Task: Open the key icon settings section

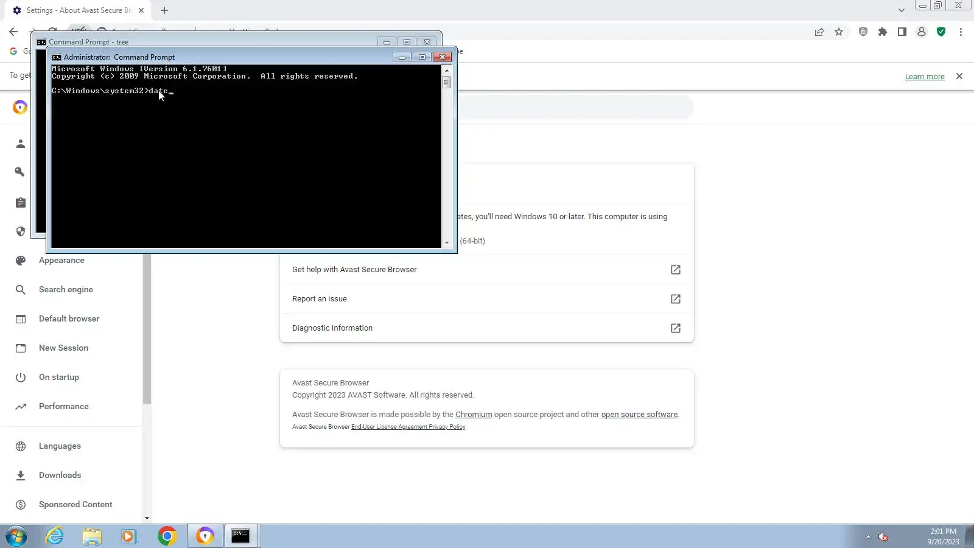Action: [x=21, y=172]
